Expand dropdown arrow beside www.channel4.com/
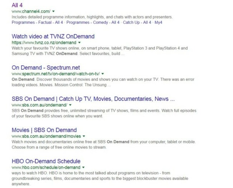This screenshot has width=233, height=188. click(53, 11)
